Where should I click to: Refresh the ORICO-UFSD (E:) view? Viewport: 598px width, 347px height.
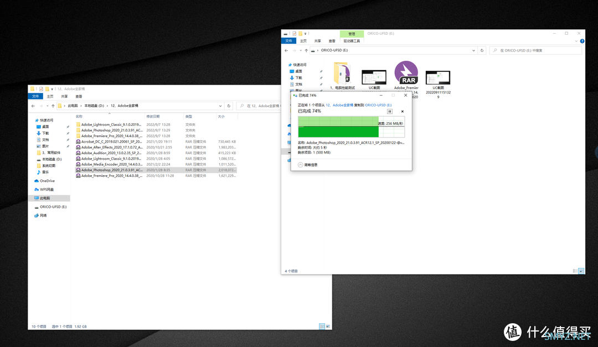pos(482,50)
